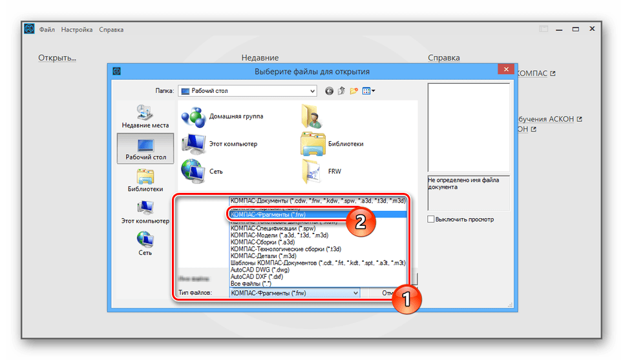
Task: Choose AutoCAD DXF (*.dxf) option
Action: click(x=318, y=276)
